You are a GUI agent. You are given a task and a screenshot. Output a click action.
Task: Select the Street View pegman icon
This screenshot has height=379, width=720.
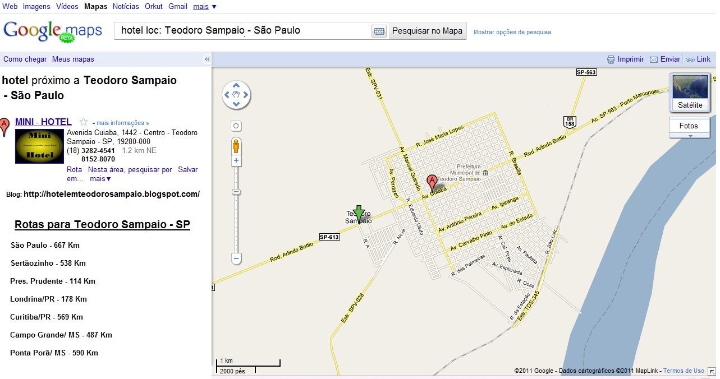tap(236, 145)
